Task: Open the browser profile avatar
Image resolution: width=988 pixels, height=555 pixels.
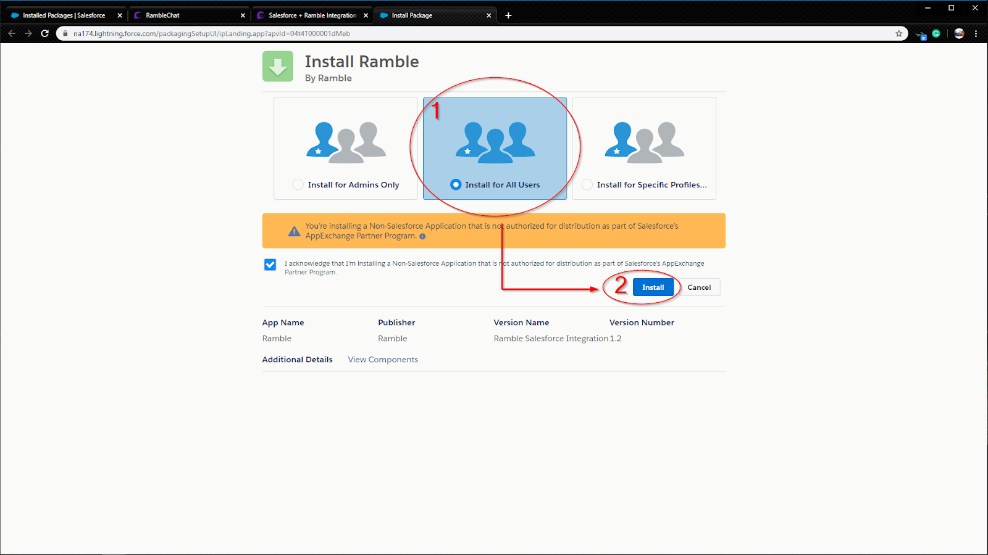Action: [959, 33]
